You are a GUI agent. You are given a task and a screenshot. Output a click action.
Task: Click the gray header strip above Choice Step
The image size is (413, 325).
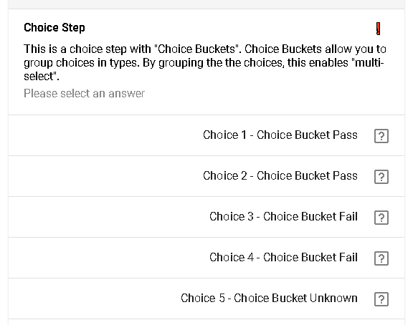coord(206,4)
